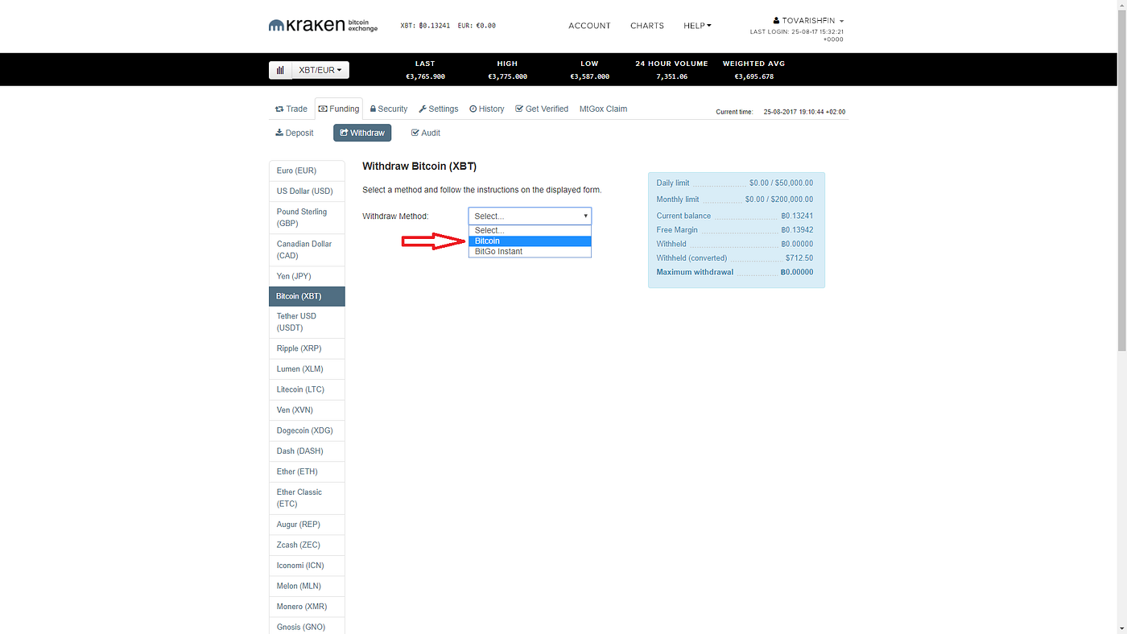Click the HIGH price value €3,775.000
1127x634 pixels.
[507, 76]
